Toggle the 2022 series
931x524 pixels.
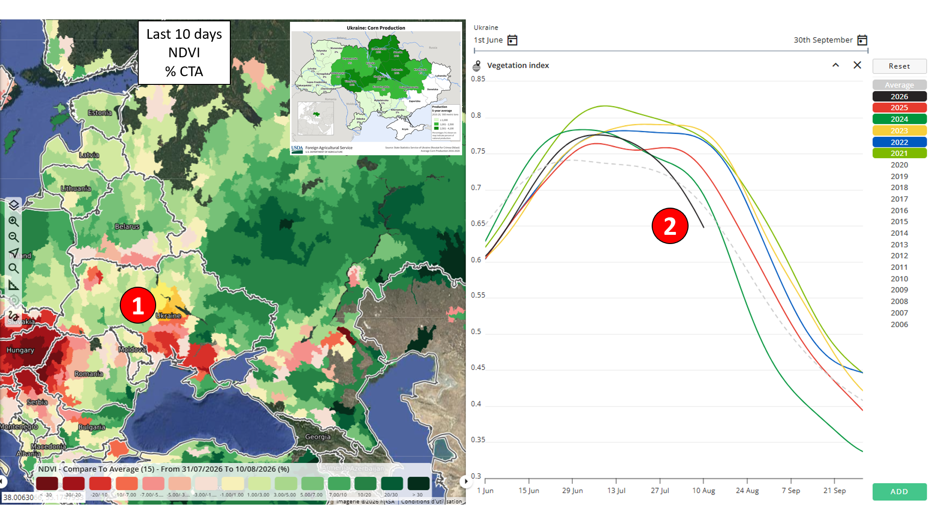899,142
